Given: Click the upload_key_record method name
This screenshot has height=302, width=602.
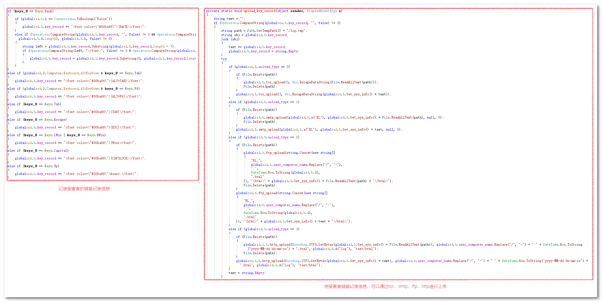Looking at the screenshot, I should tap(259, 11).
